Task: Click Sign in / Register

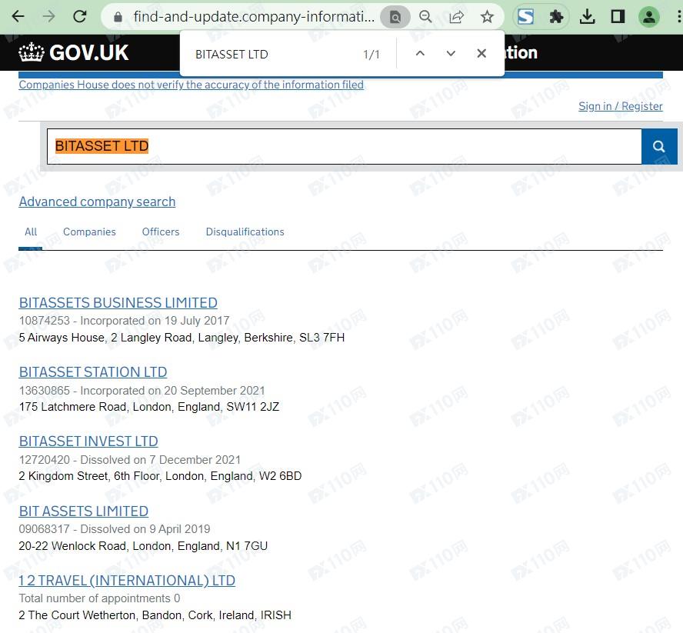Action: pos(620,106)
